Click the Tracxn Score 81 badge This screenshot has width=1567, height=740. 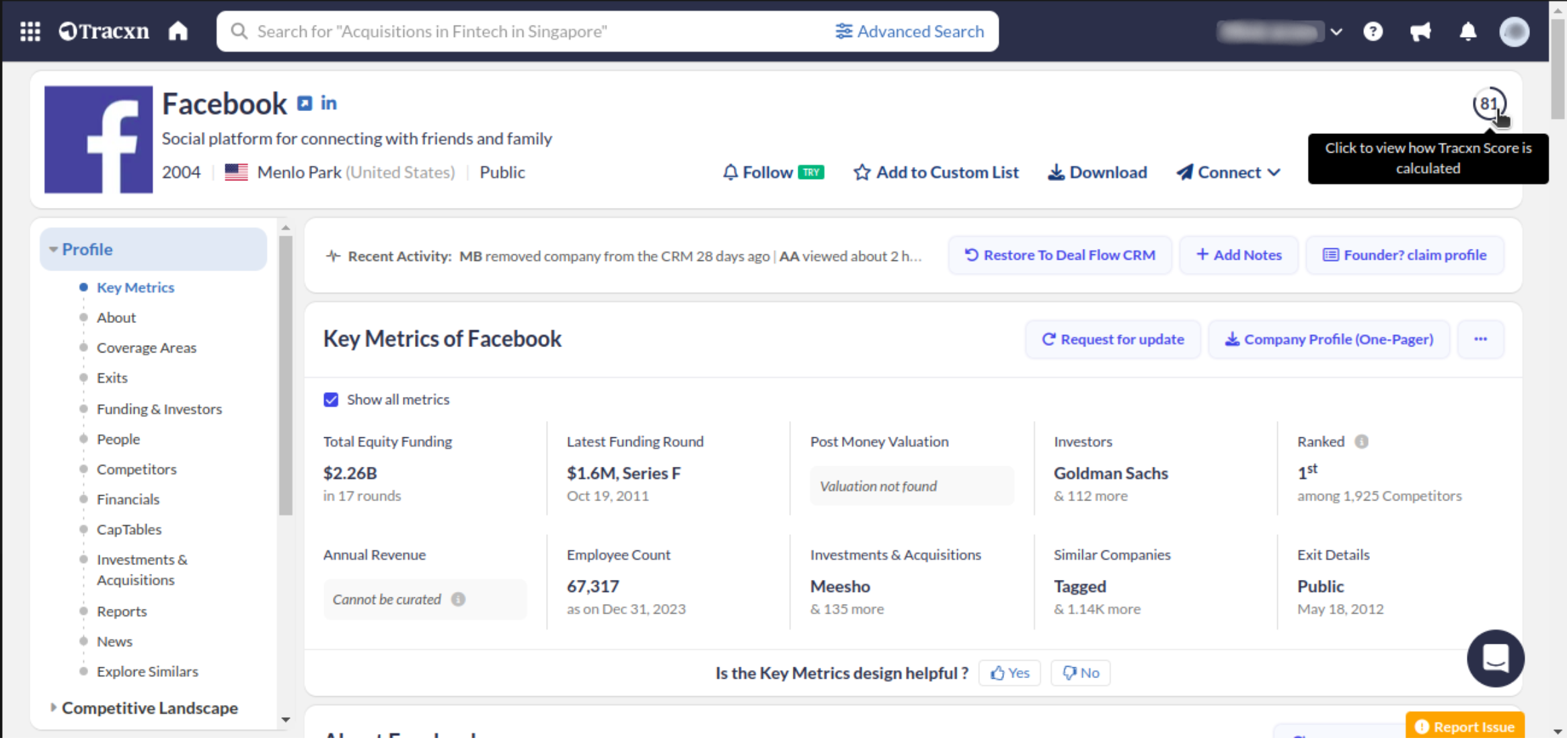(1488, 104)
